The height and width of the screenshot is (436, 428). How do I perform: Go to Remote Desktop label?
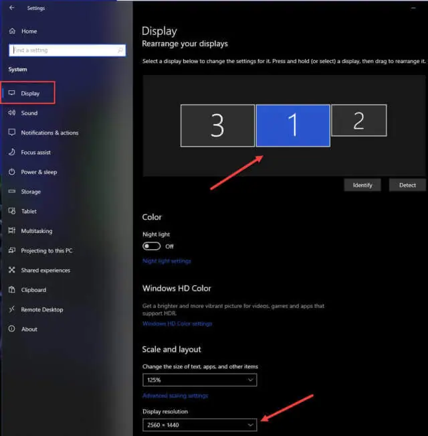pyautogui.click(x=42, y=309)
